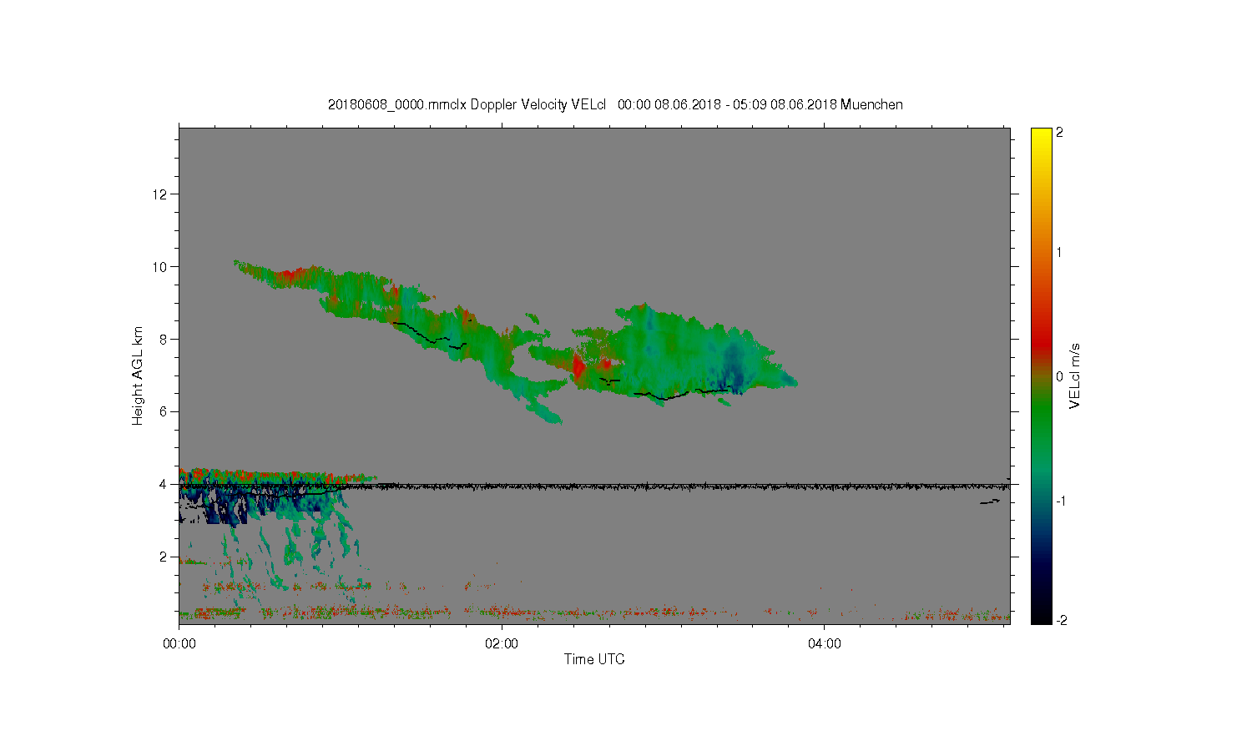Click the colorbar value 1 label

[x=1060, y=252]
